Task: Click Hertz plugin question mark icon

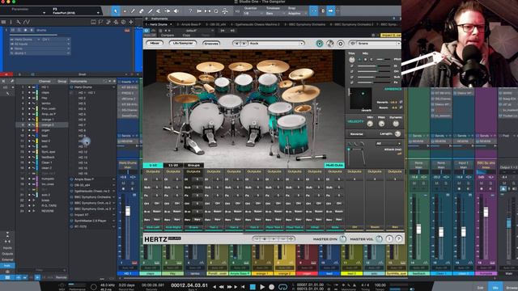Action: pyautogui.click(x=399, y=238)
